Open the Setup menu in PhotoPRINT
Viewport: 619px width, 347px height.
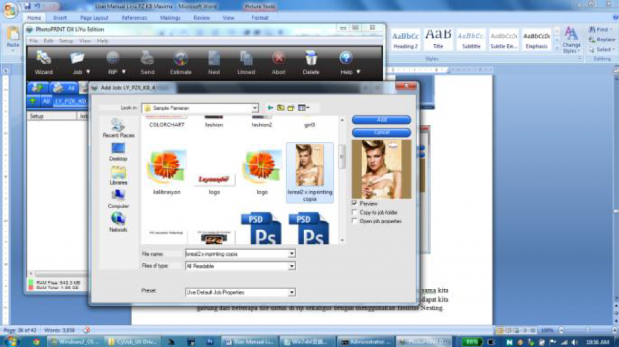66,41
